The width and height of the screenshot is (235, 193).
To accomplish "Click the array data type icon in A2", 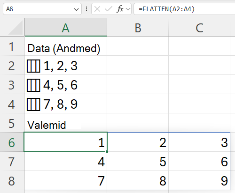I will tap(33, 66).
